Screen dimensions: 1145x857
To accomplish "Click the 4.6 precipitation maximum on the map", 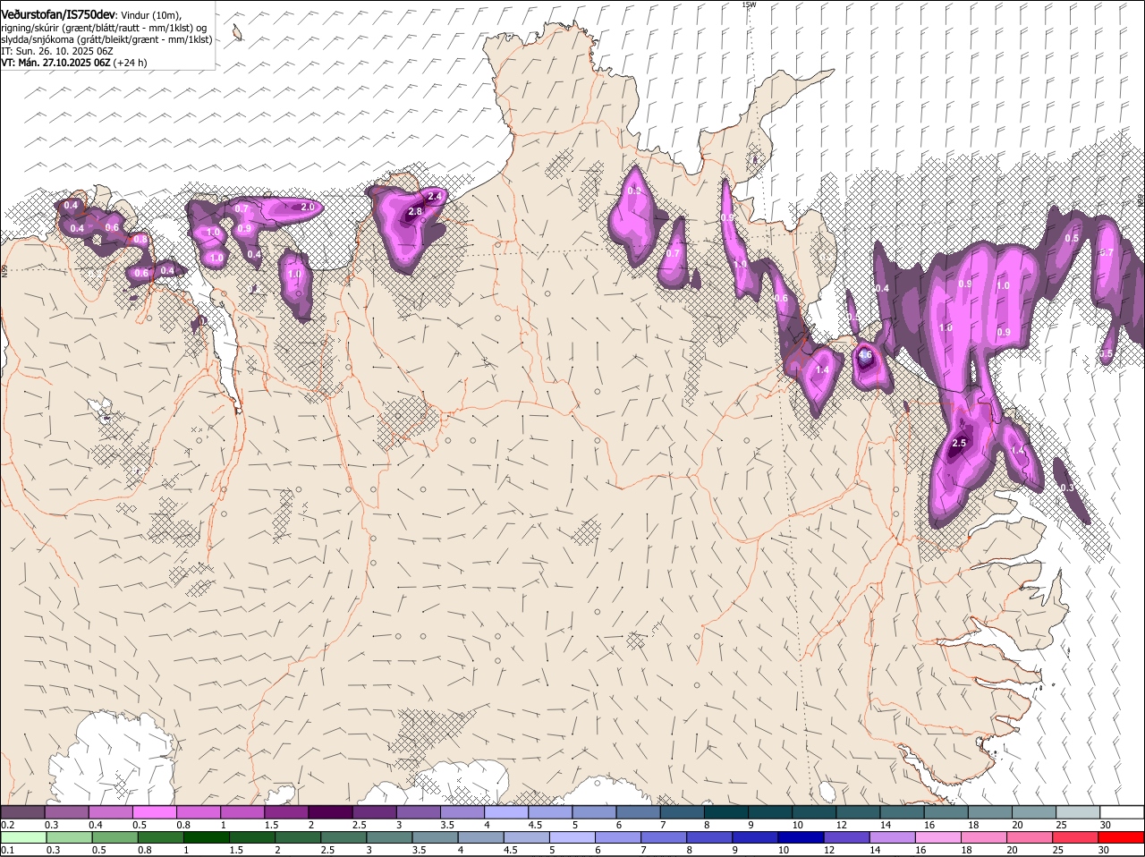I will pos(865,355).
